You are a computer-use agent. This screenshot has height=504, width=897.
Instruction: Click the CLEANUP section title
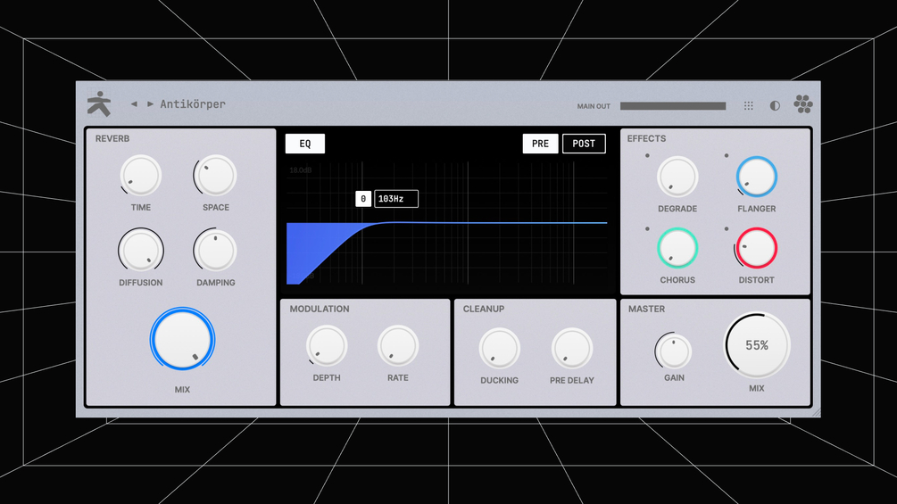pyautogui.click(x=484, y=310)
